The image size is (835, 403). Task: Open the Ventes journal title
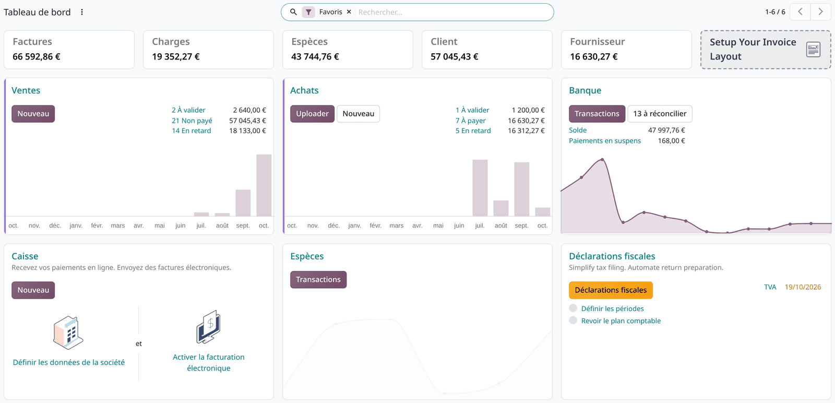26,90
